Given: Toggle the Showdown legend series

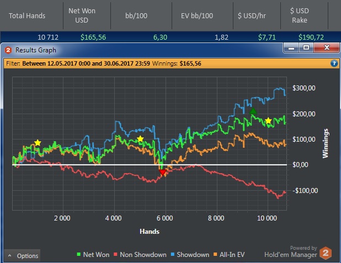Looking at the screenshot, I should click(x=190, y=255).
